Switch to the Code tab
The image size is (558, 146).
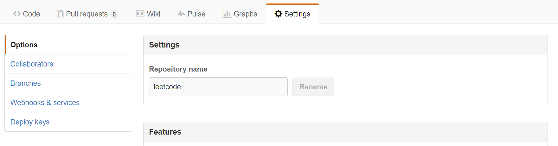pyautogui.click(x=27, y=14)
